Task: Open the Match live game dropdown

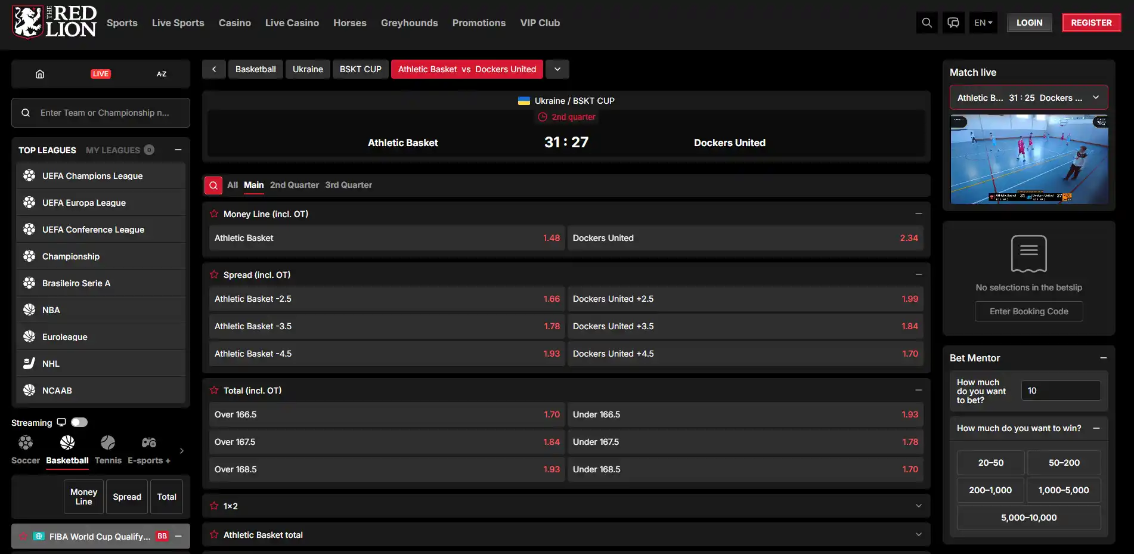Action: [1029, 97]
